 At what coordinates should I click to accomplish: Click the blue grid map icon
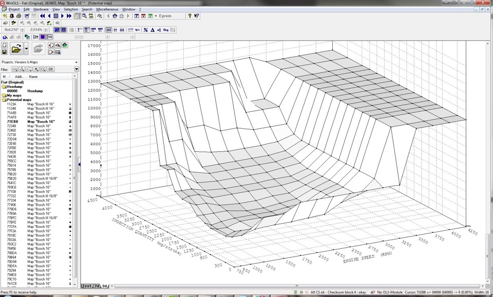pos(55,16)
